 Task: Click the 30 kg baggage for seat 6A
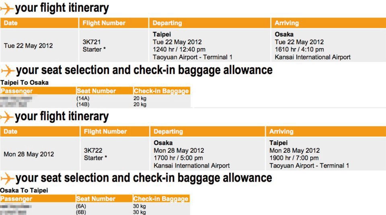pos(140,206)
